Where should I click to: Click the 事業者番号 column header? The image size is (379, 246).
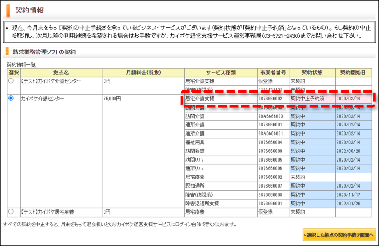click(273, 73)
